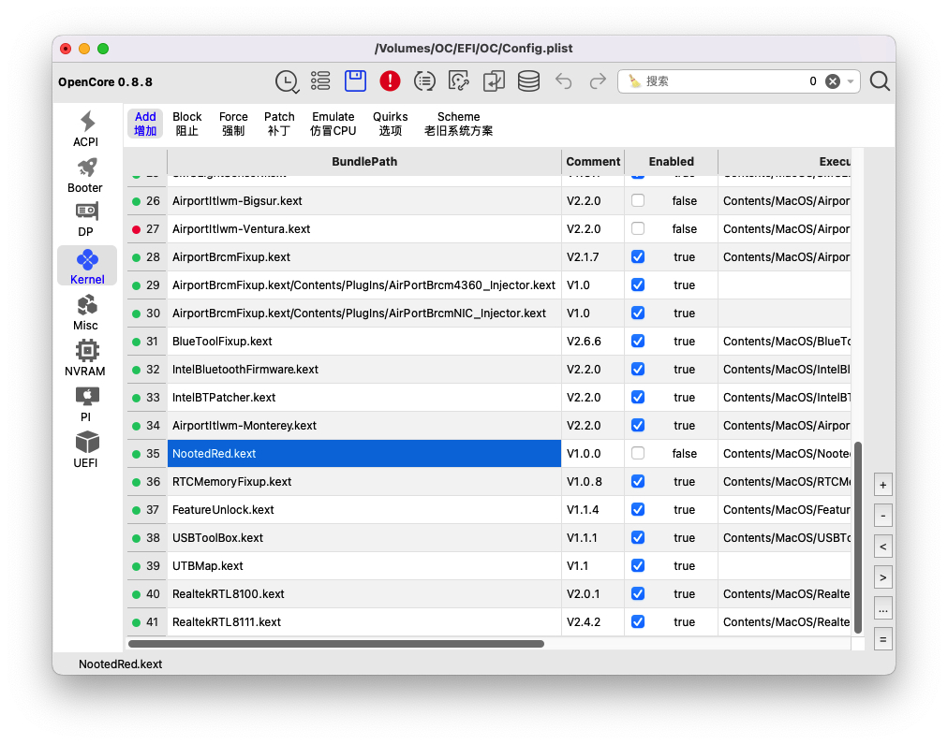Image resolution: width=948 pixels, height=744 pixels.
Task: Click the clock history search toolbar icon
Action: pos(287,81)
